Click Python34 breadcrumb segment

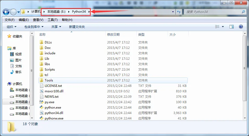[x=79, y=12]
